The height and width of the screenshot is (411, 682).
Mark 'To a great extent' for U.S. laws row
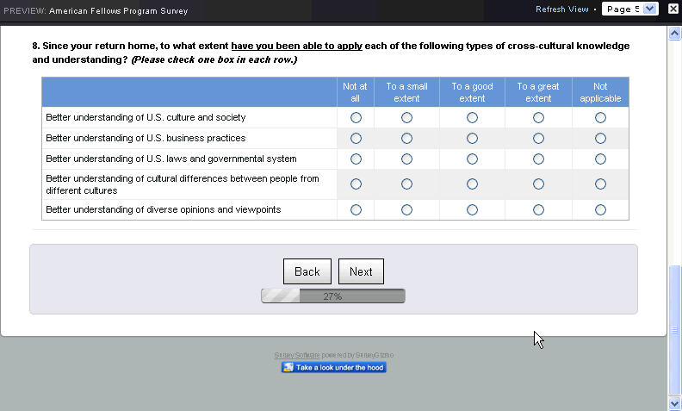538,159
